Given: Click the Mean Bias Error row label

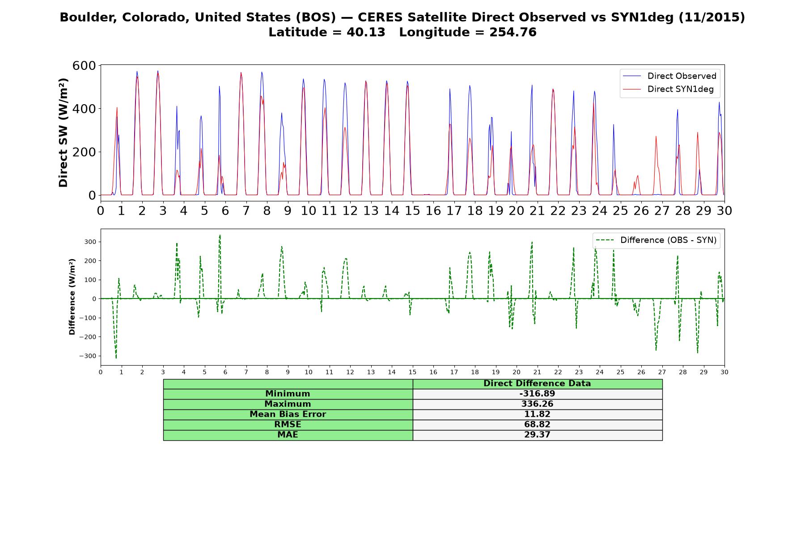Looking at the screenshot, I should point(288,414).
